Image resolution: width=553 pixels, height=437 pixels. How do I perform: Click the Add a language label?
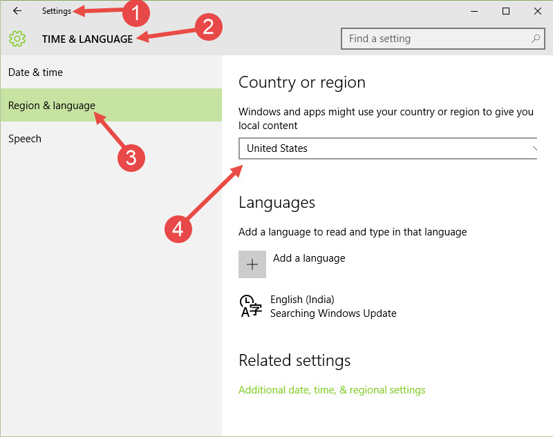pos(309,258)
